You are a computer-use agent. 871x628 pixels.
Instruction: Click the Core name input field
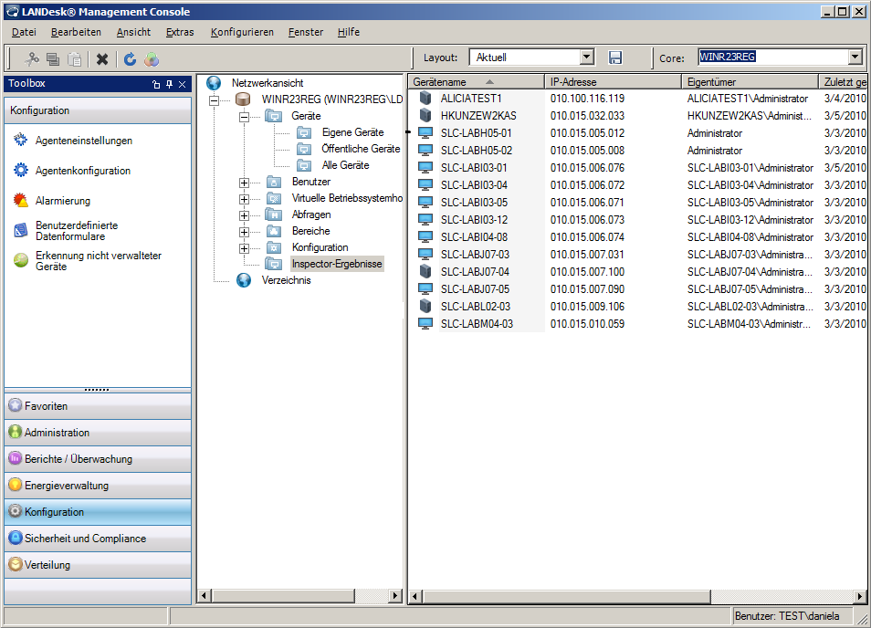772,57
